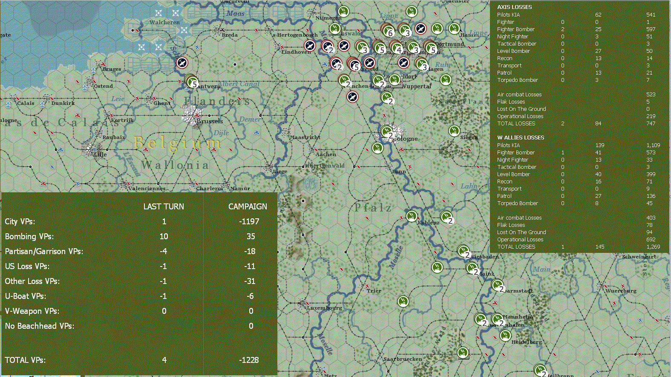Click the Valenciennes city label
Image resolution: width=671 pixels, height=377 pixels.
pos(147,188)
